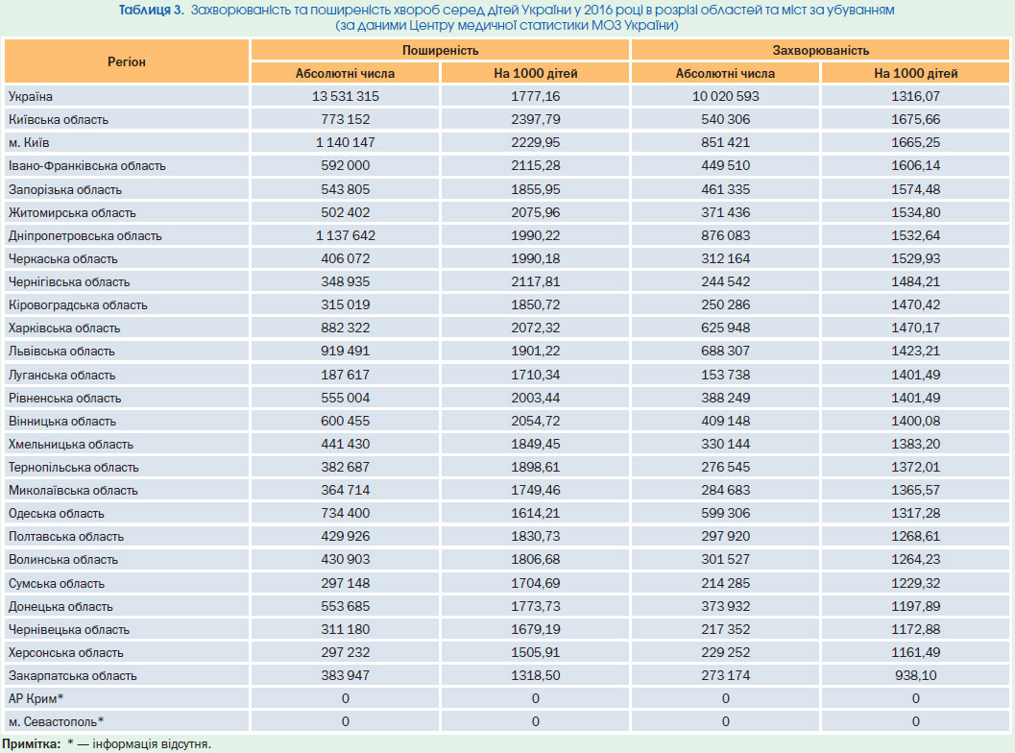Select the value 2397,79 for Київська область
The image size is (1015, 753).
coord(535,120)
